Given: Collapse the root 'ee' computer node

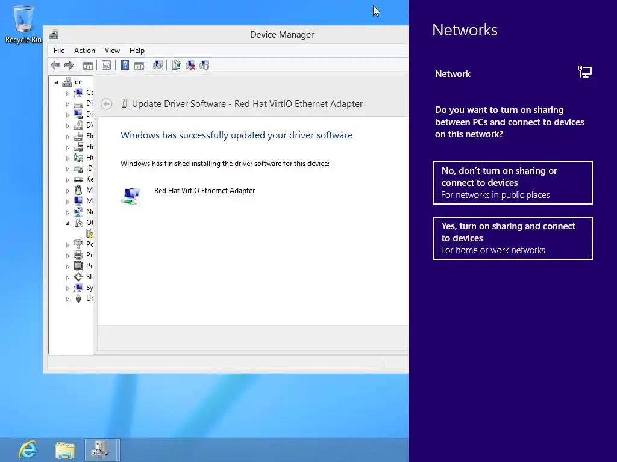Looking at the screenshot, I should (56, 82).
